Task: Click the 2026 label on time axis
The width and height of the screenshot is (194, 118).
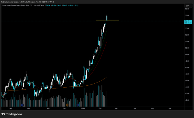Action: [x=83, y=109]
